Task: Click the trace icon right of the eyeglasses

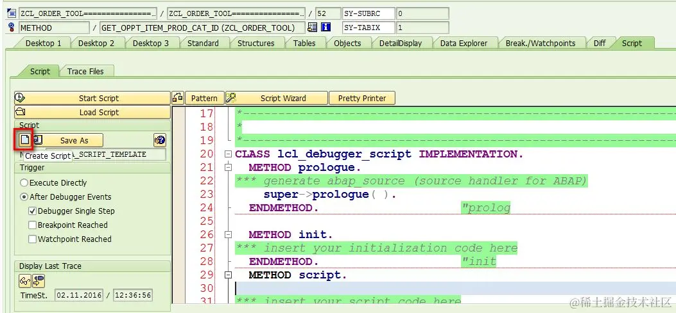Action: 39,281
